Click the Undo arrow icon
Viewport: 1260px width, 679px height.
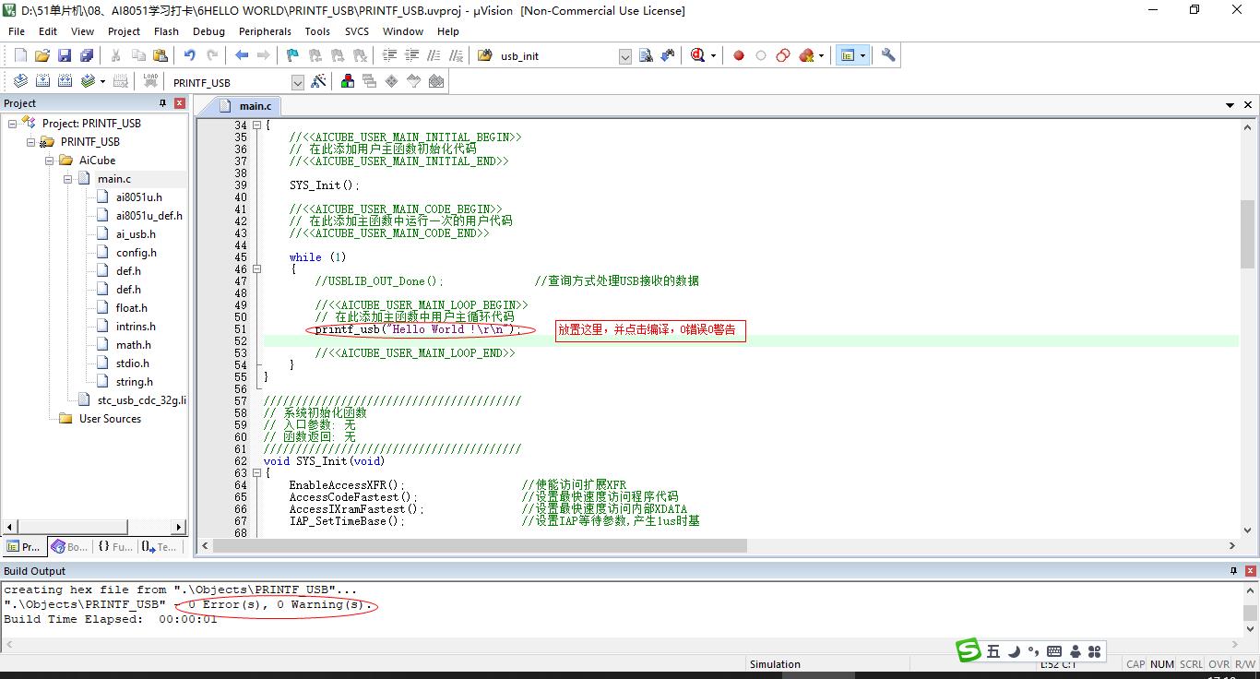(189, 55)
